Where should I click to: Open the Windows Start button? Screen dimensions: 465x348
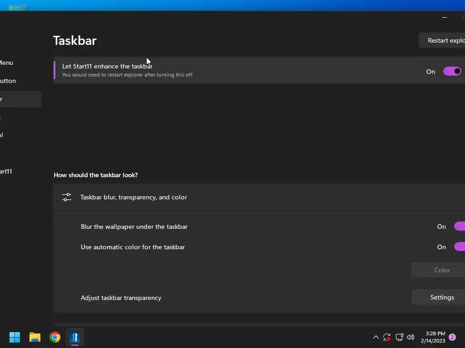pos(15,337)
